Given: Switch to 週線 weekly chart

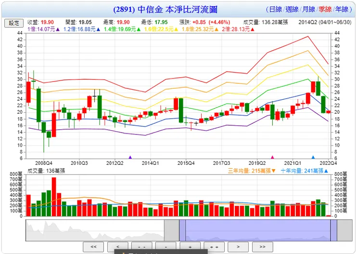Looking at the screenshot, I should 292,9.
